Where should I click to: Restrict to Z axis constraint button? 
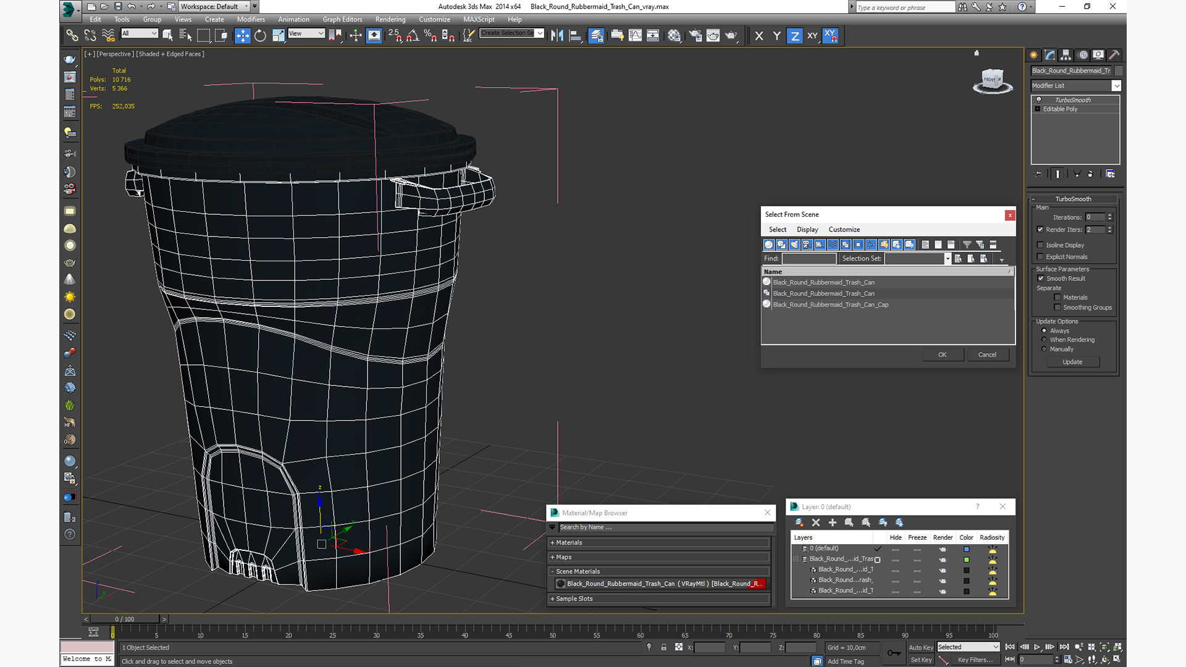(794, 36)
